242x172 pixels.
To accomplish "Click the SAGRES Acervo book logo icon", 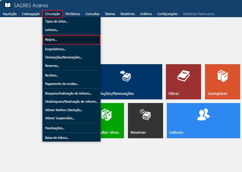I will pos(8,5).
